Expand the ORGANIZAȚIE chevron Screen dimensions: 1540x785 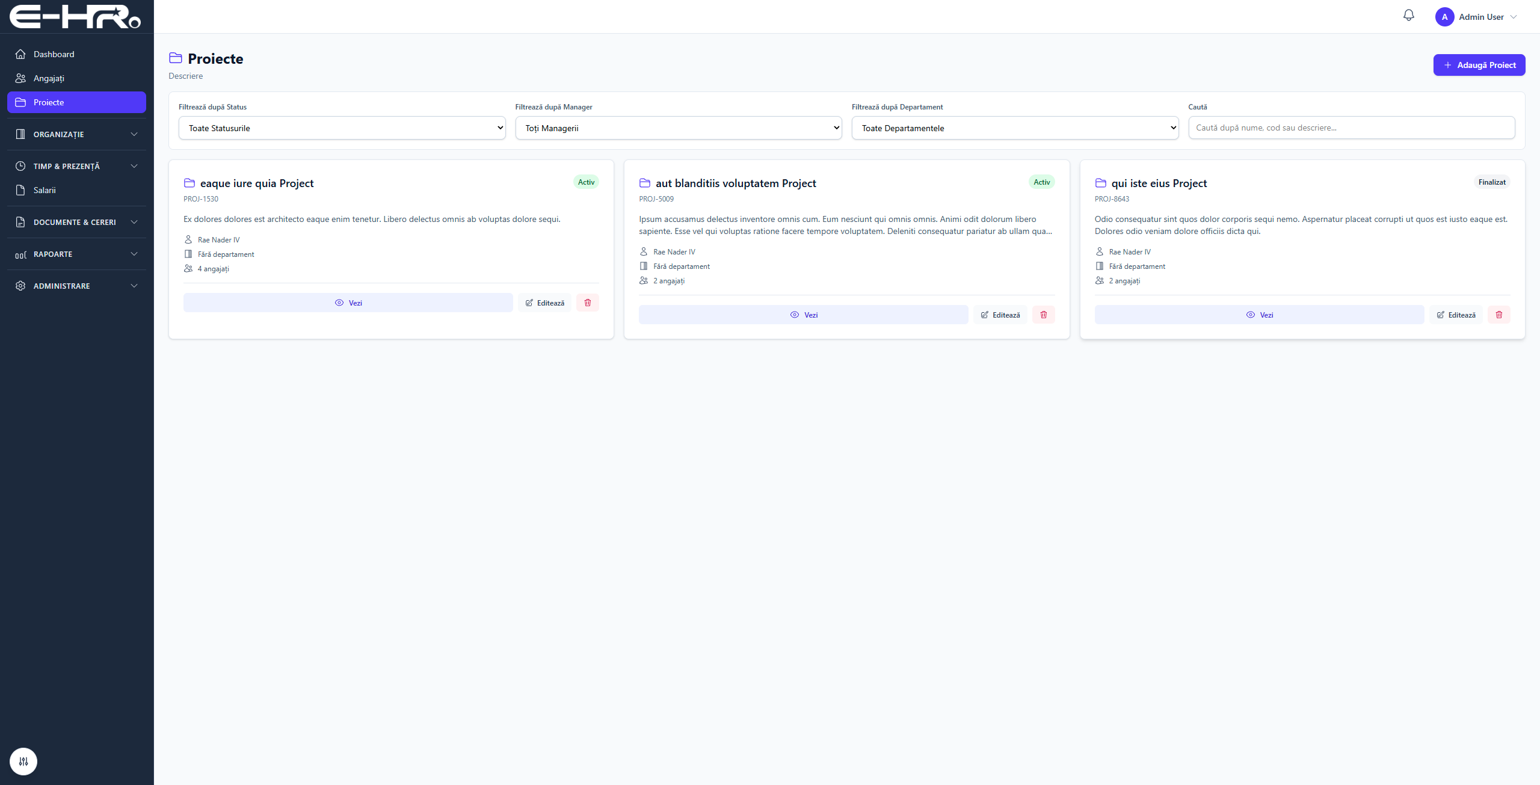[134, 134]
